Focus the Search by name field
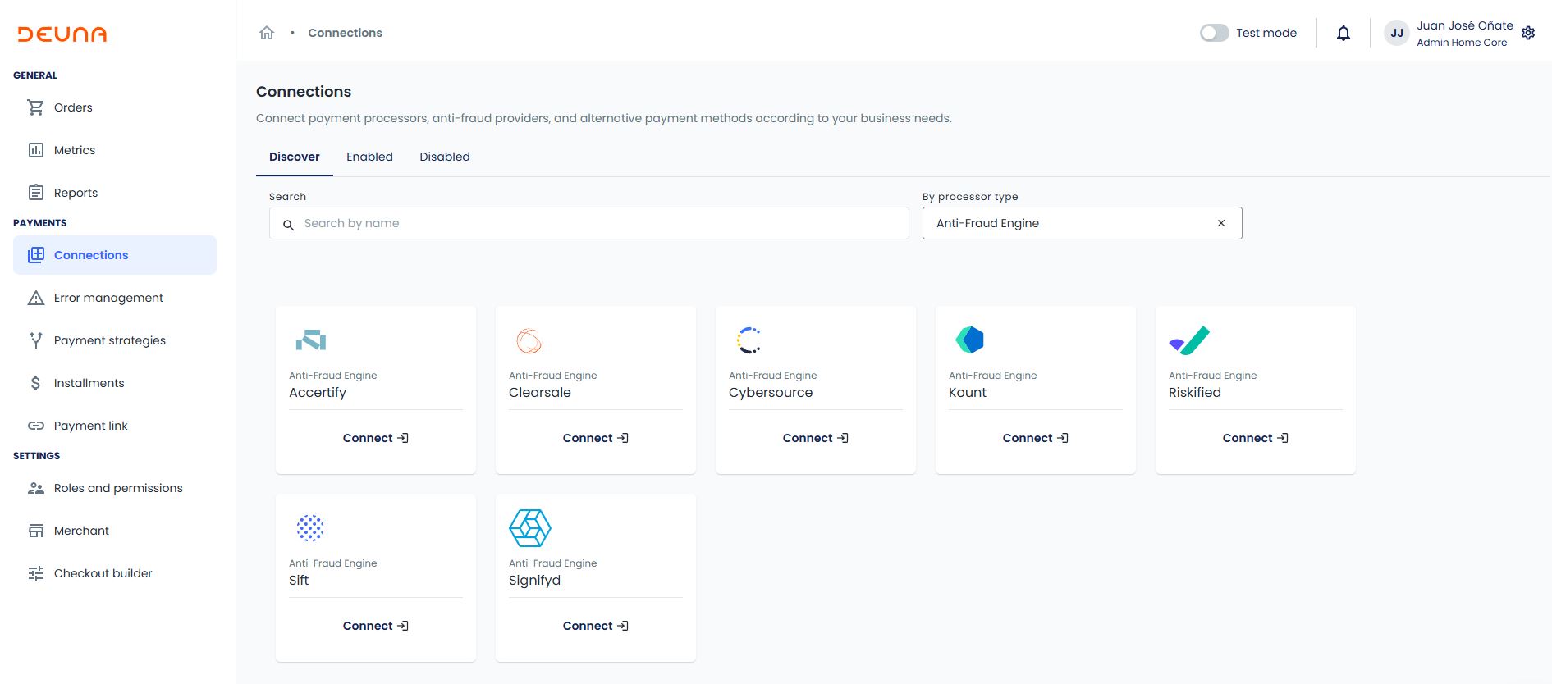The height and width of the screenshot is (684, 1552). pyautogui.click(x=589, y=223)
